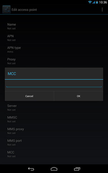
Task: Tap the Home navigation button
Action: coord(54,169)
